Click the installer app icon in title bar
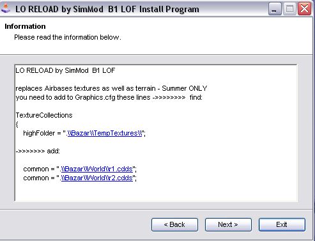This screenshot has width=315, height=241. point(5,8)
